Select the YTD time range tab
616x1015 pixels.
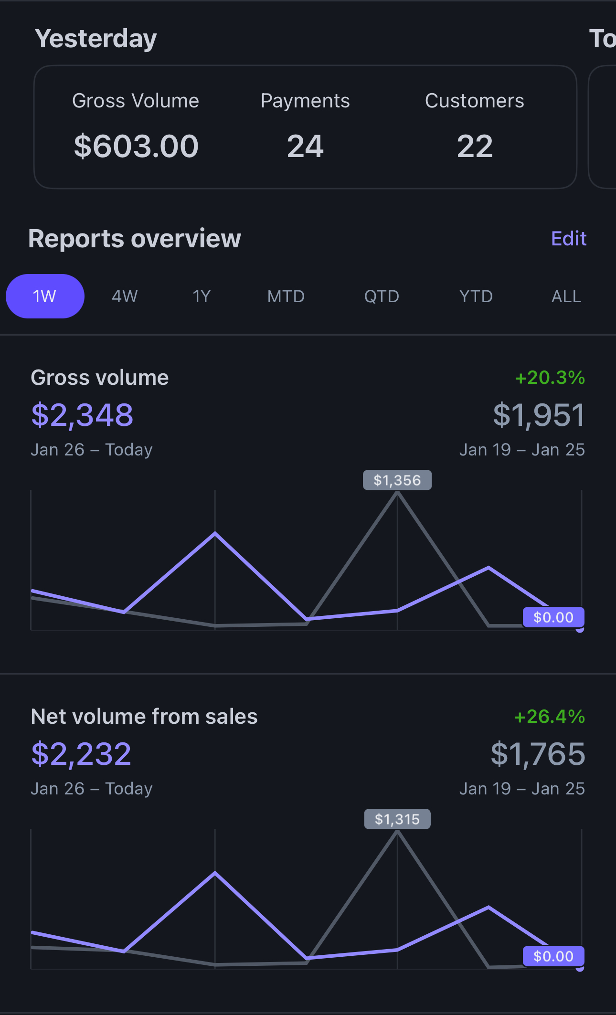click(x=476, y=296)
